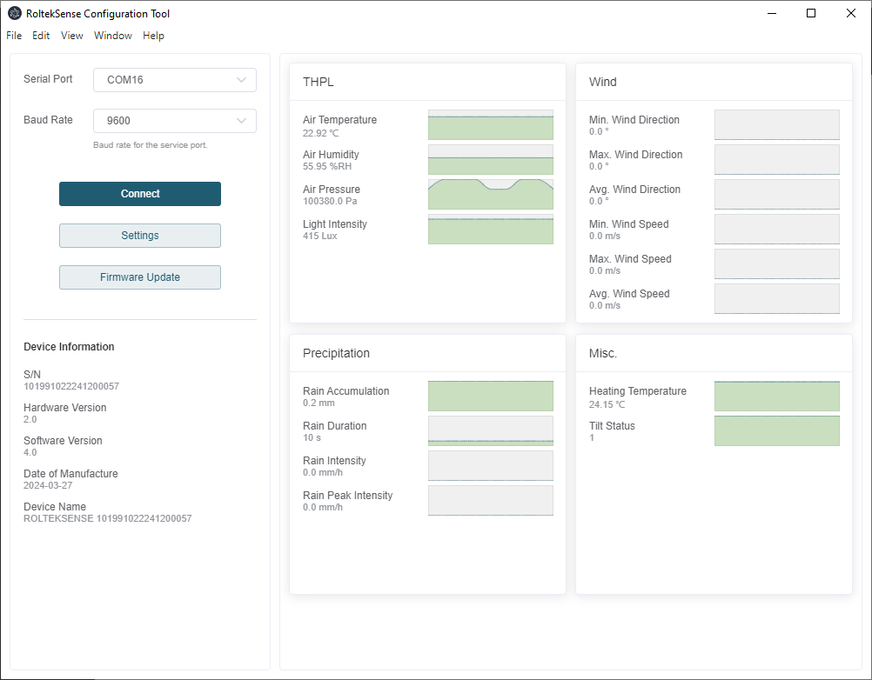This screenshot has height=680, width=872.
Task: Select the Air Temperature graph
Action: point(491,125)
